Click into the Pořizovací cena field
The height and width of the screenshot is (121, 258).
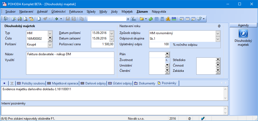click(102, 45)
